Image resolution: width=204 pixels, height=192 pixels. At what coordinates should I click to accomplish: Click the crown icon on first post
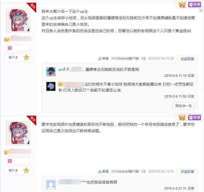(182, 4)
